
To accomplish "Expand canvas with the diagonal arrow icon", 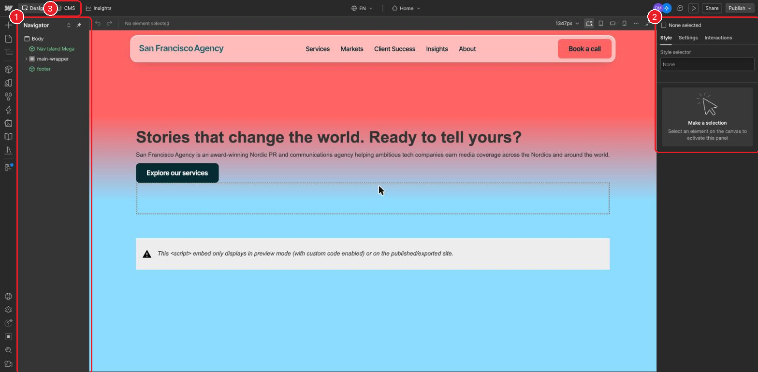I will tap(647, 23).
